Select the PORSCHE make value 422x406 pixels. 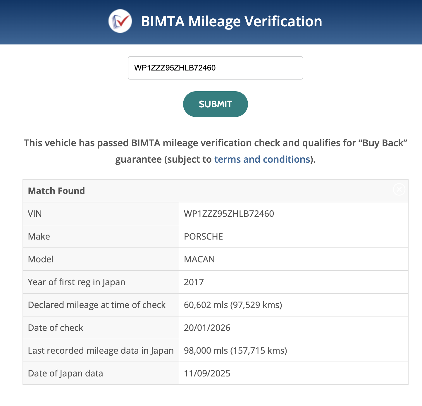pyautogui.click(x=203, y=236)
